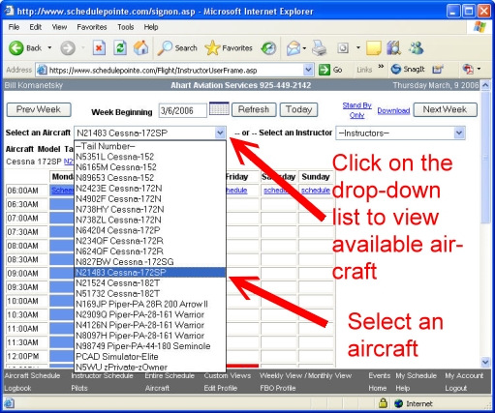Open Aircraft Schedule in bottom navigation
Image resolution: width=495 pixels, height=413 pixels.
tap(32, 375)
